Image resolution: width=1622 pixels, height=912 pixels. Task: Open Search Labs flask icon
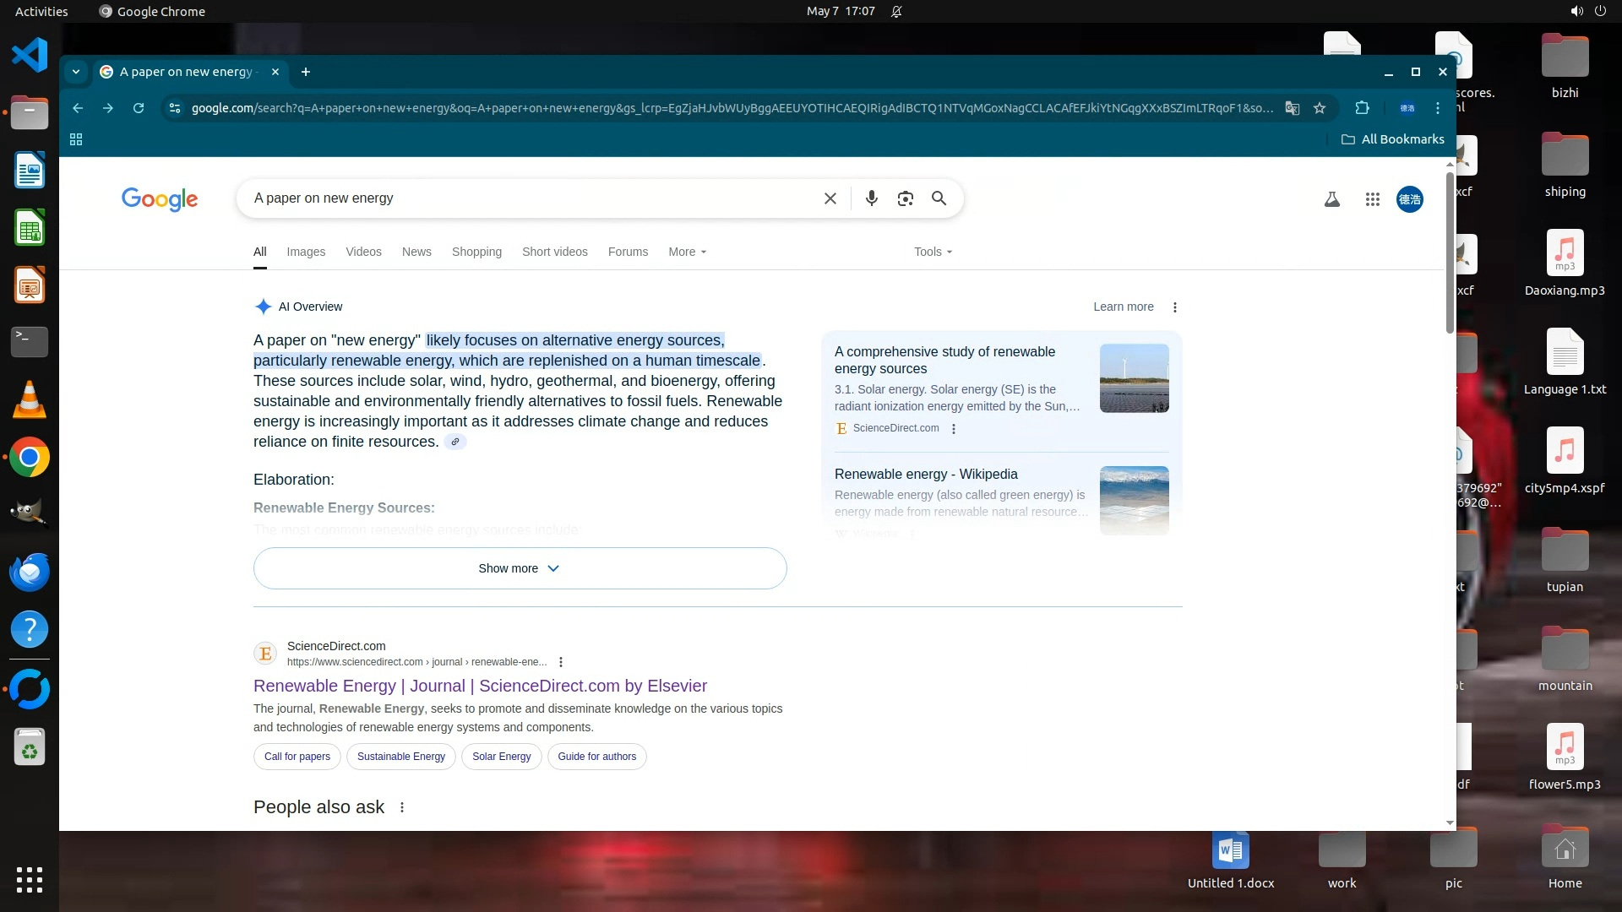click(x=1331, y=199)
